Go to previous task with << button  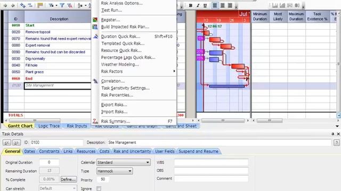coord(7,143)
